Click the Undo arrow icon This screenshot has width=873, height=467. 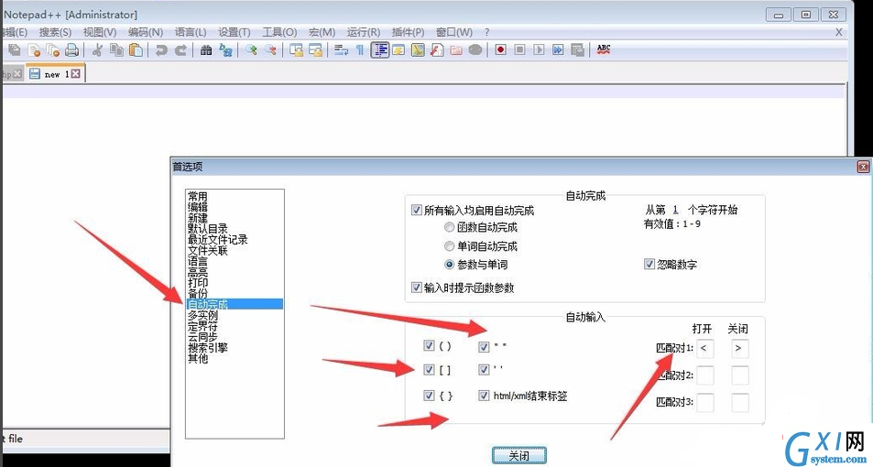click(x=161, y=50)
